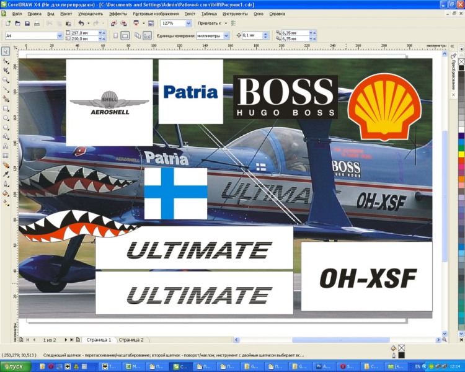Expand the docker panel double-chevron
Viewport: 465px width, 372px height.
pos(452,46)
